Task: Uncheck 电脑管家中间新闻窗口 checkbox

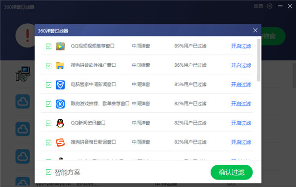Action: coord(48,85)
